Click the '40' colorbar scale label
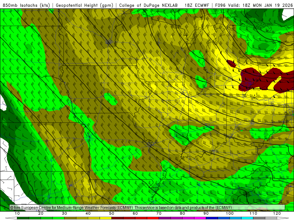This screenshot has width=294, height=220. tap(88, 213)
